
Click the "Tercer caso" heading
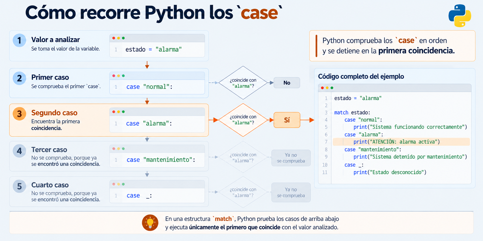[49, 150]
